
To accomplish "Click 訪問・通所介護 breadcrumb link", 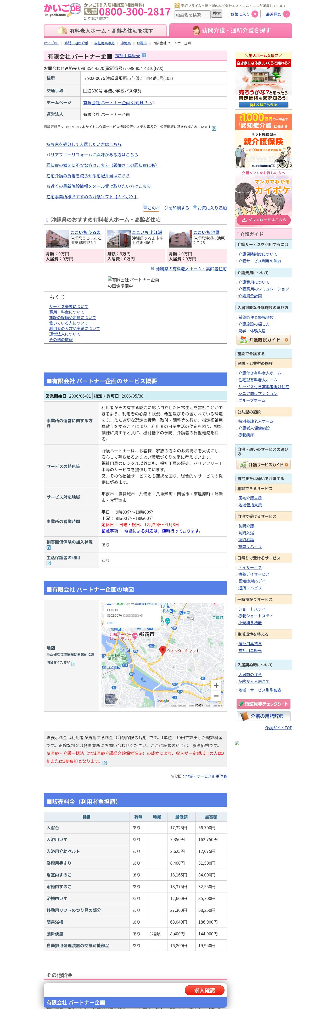I will [76, 43].
